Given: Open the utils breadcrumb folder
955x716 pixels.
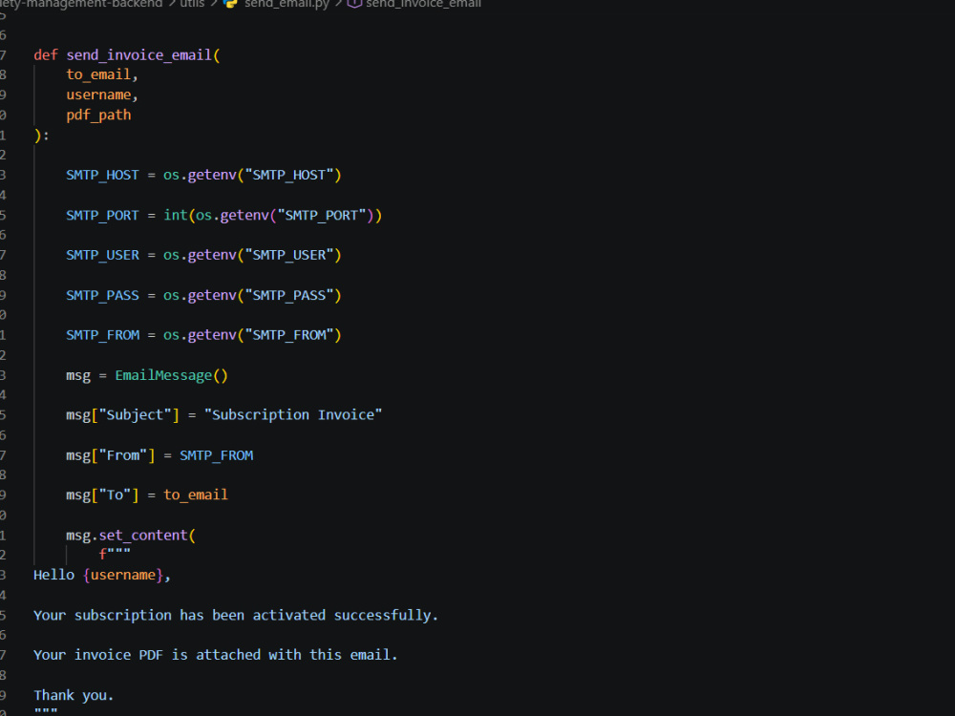Looking at the screenshot, I should click(x=192, y=4).
